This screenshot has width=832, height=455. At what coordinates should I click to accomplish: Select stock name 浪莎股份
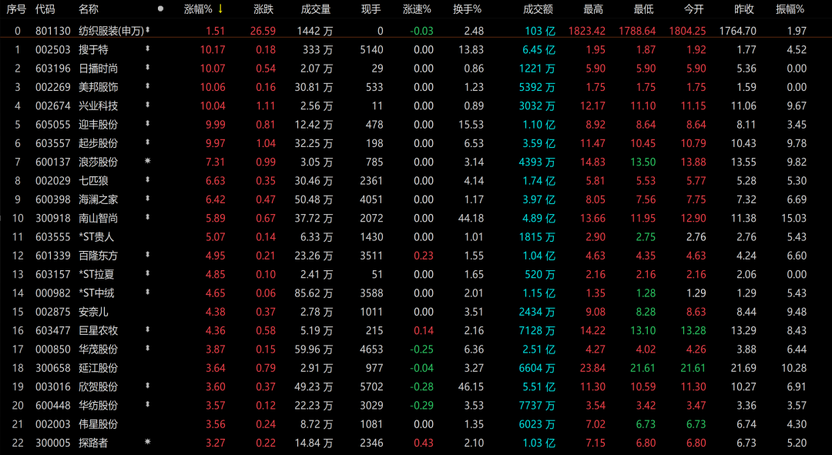(x=98, y=162)
